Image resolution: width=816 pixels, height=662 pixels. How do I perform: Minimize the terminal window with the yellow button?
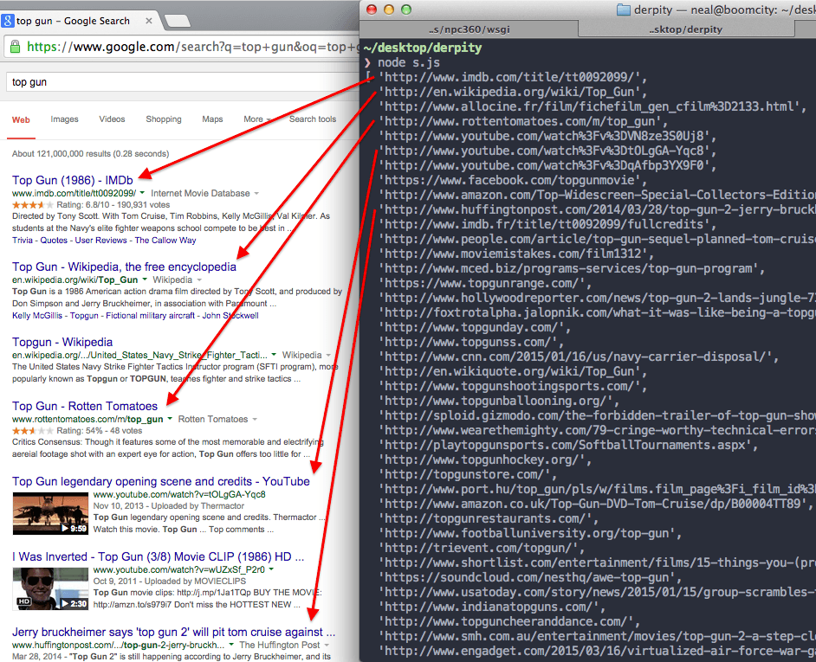click(x=389, y=10)
